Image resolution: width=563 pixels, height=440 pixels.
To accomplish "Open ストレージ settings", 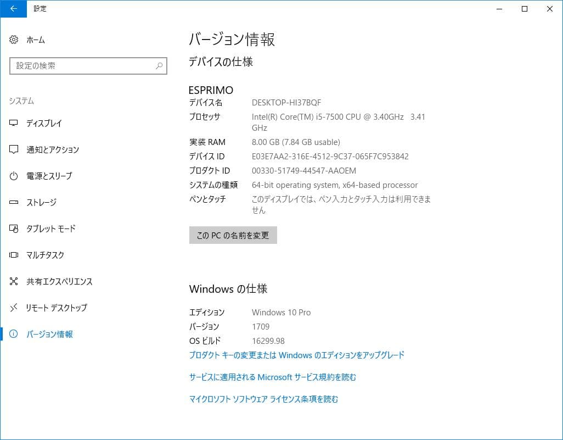I will click(43, 203).
